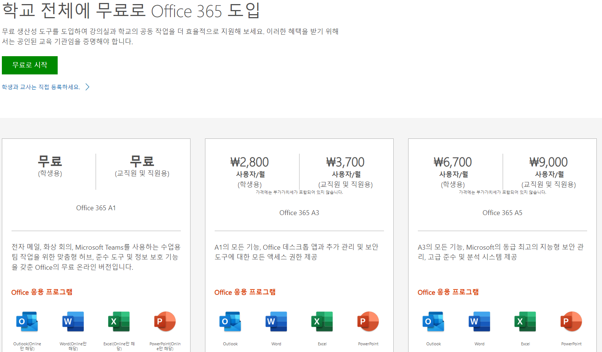Click the 무료 (교직원 및 직원용) label in A1 card
Screen dimensions: 602x352
pos(142,166)
